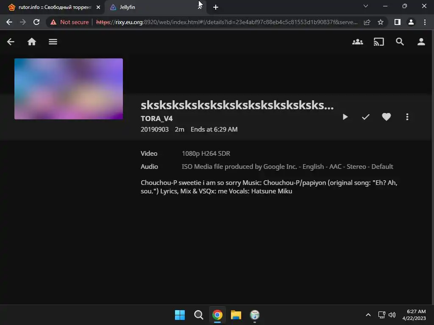Click the 1080p H264 SDR video info
This screenshot has height=325, width=434.
pyautogui.click(x=206, y=153)
